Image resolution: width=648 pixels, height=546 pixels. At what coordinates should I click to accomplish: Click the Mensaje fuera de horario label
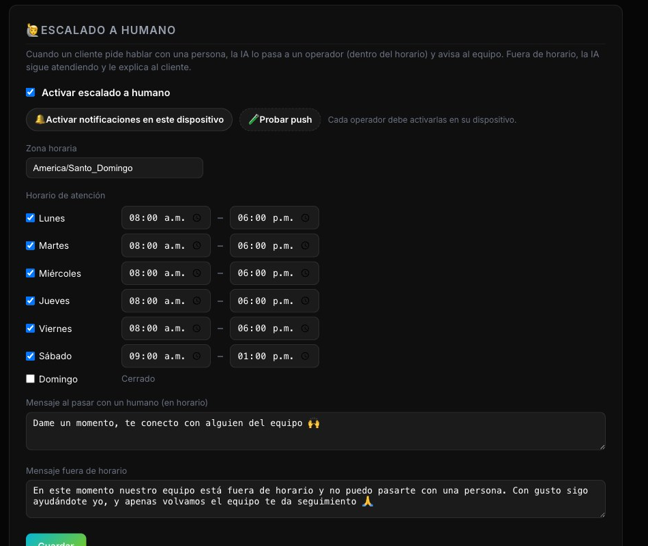tap(76, 471)
